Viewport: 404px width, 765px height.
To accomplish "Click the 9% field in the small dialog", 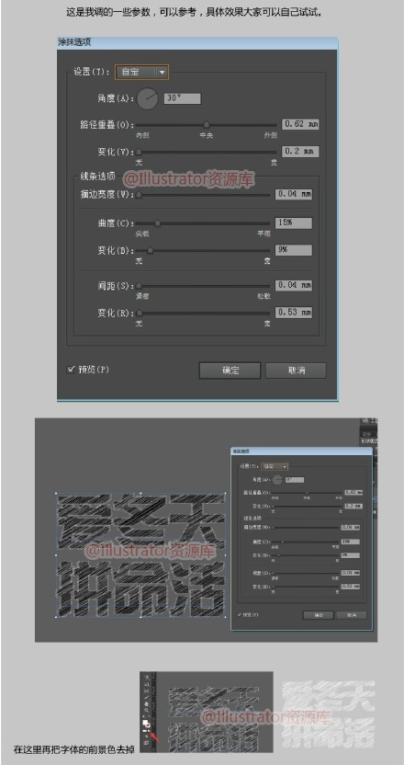I will point(351,555).
